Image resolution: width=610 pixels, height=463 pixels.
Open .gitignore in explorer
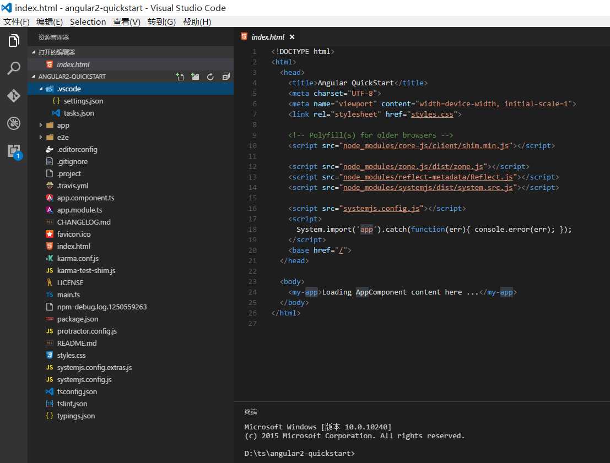[x=131, y=161]
